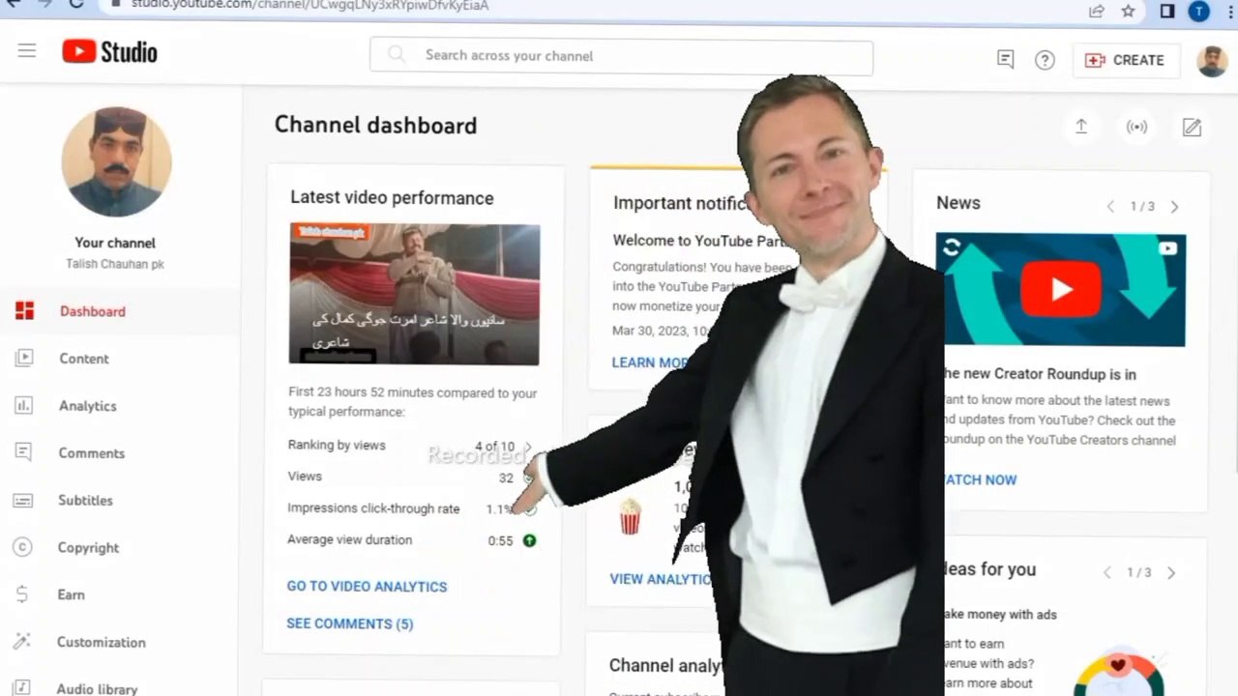Click WATCH NOW link in News
This screenshot has width=1238, height=696.
coord(980,479)
